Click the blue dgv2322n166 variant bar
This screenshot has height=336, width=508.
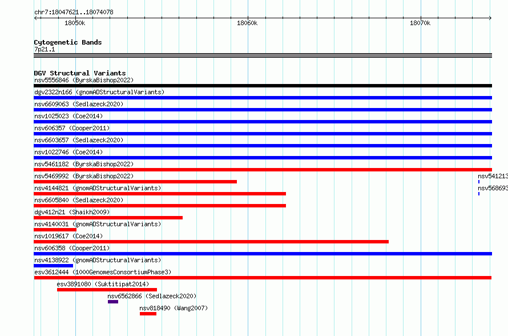pyautogui.click(x=263, y=98)
